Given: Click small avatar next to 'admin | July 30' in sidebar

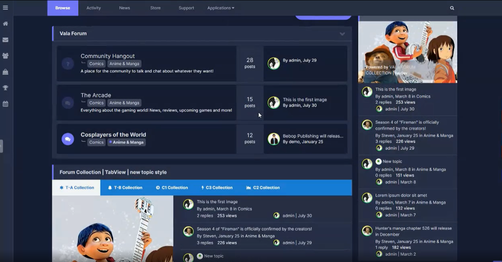Looking at the screenshot, I should point(379,109).
